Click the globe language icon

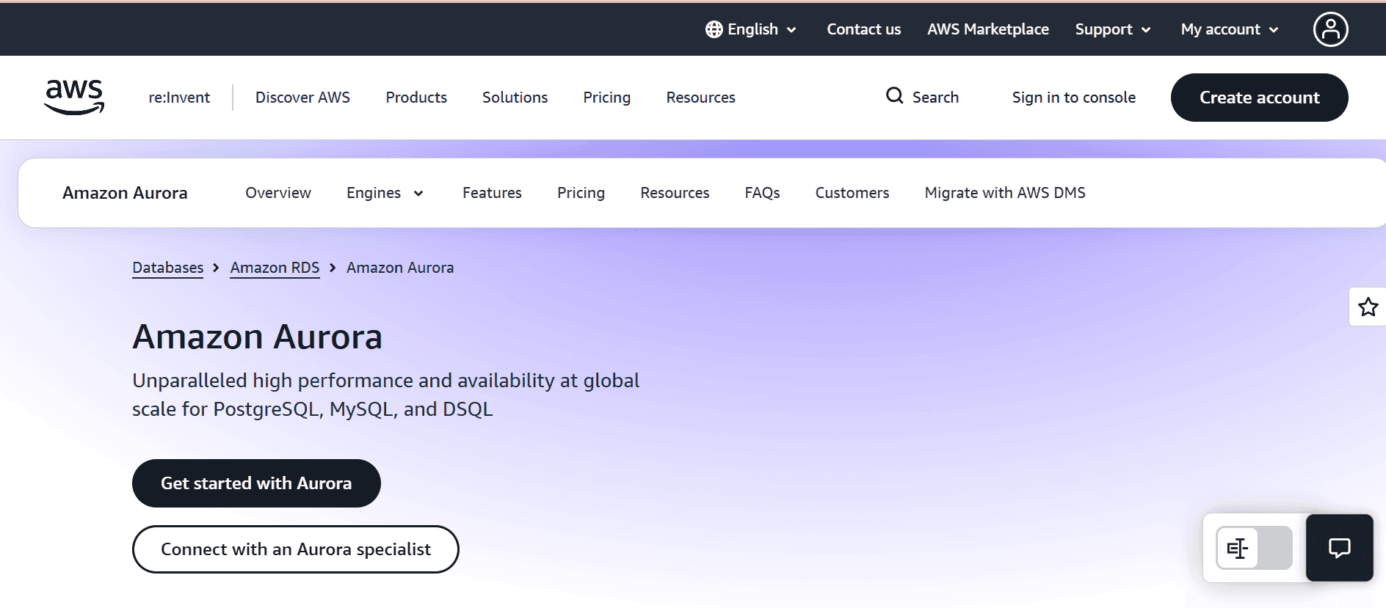(x=714, y=29)
